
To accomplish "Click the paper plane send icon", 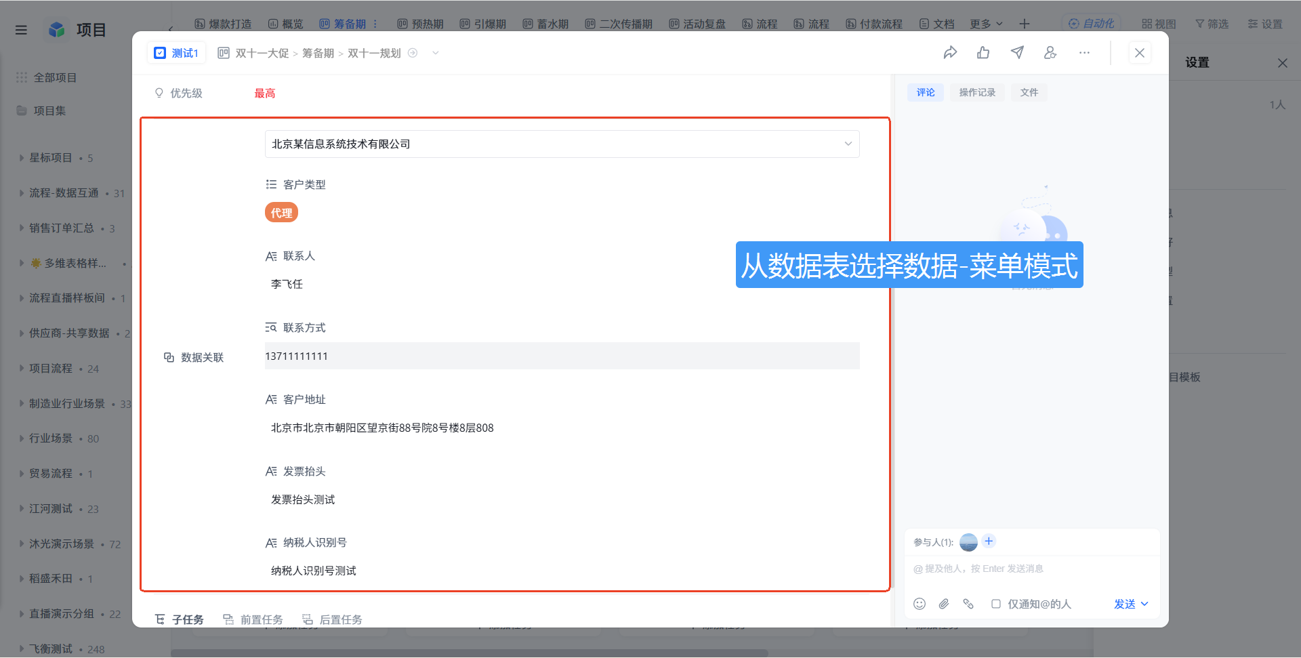I will (x=1017, y=53).
